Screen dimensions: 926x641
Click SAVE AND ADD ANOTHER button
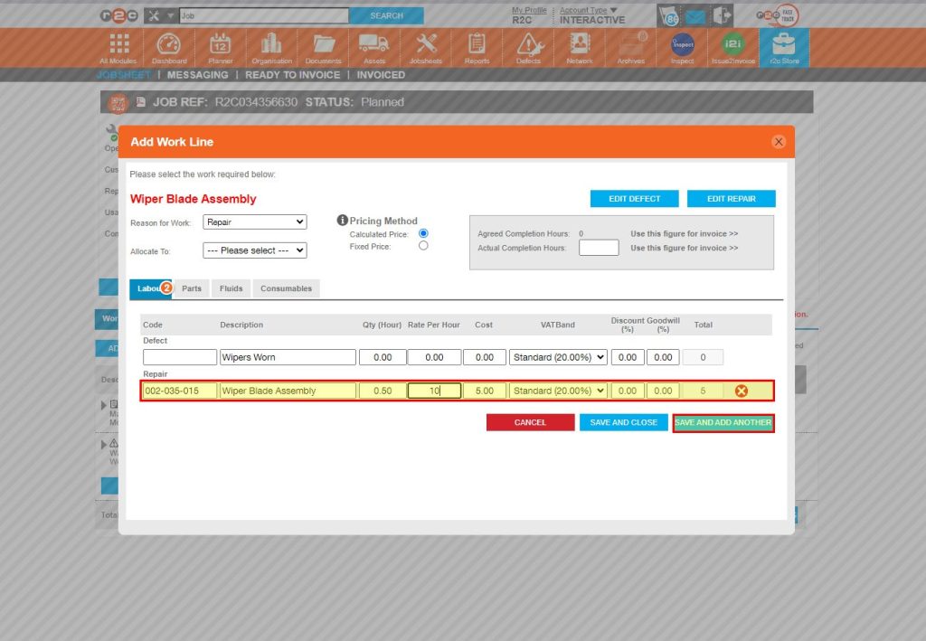723,422
